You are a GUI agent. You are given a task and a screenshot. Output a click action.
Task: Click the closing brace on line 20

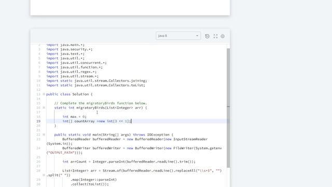(x=56, y=126)
